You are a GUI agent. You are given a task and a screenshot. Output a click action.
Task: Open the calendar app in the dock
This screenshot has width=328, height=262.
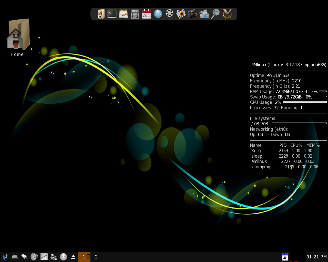(147, 14)
